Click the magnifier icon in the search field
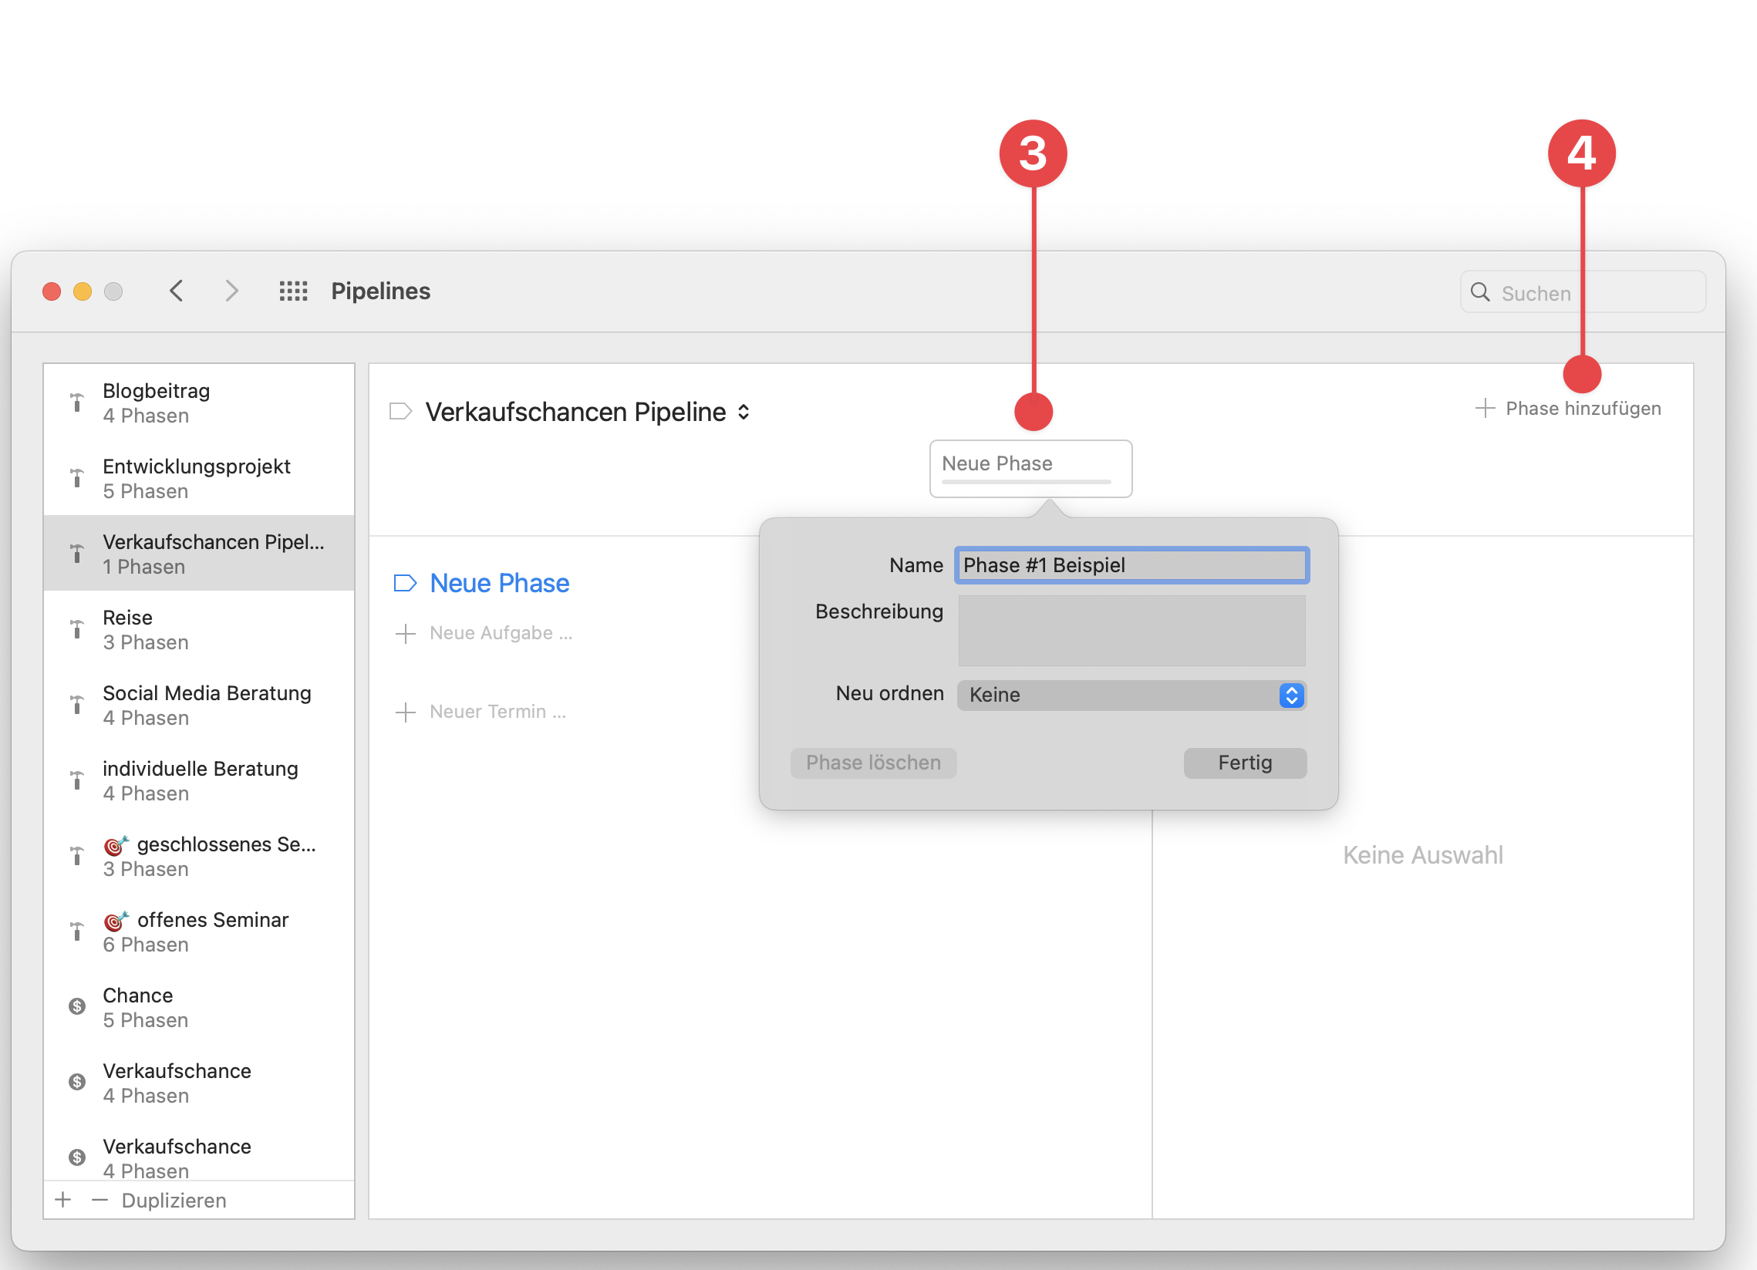This screenshot has width=1757, height=1270. 1480,292
